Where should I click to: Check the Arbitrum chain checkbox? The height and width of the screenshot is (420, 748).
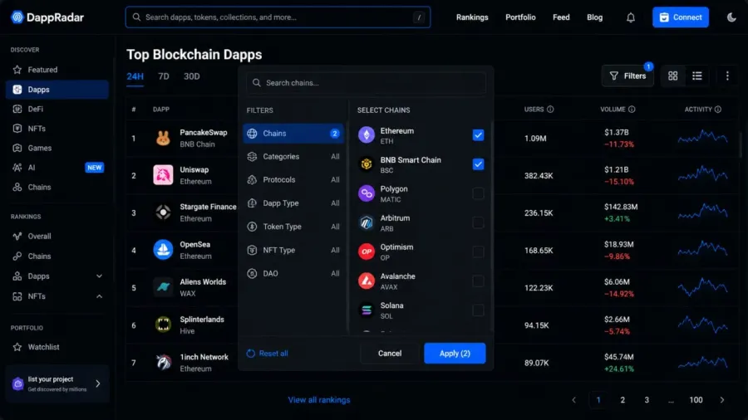click(478, 222)
